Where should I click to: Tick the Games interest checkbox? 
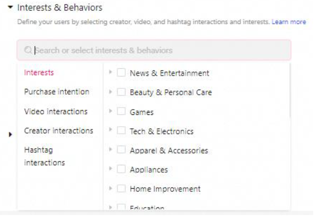click(x=121, y=112)
